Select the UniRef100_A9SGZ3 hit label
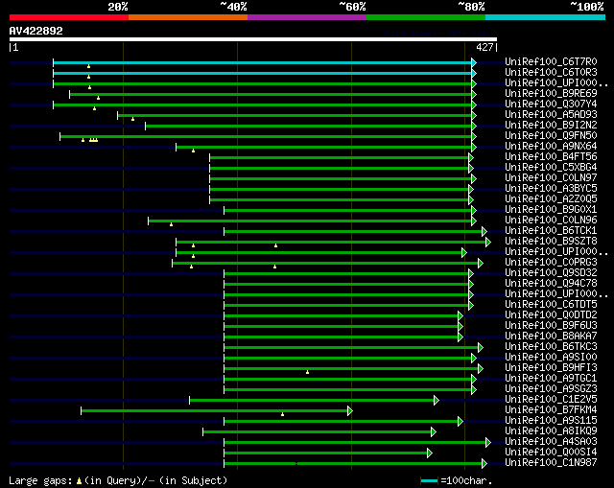The image size is (614, 488). (551, 389)
